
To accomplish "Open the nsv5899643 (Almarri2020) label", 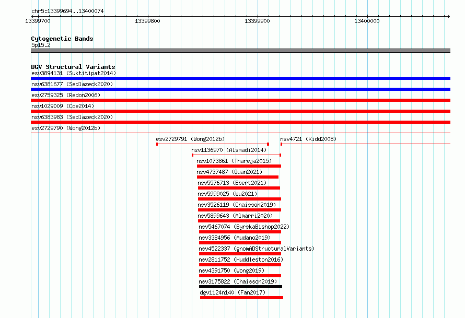I will tap(235, 216).
